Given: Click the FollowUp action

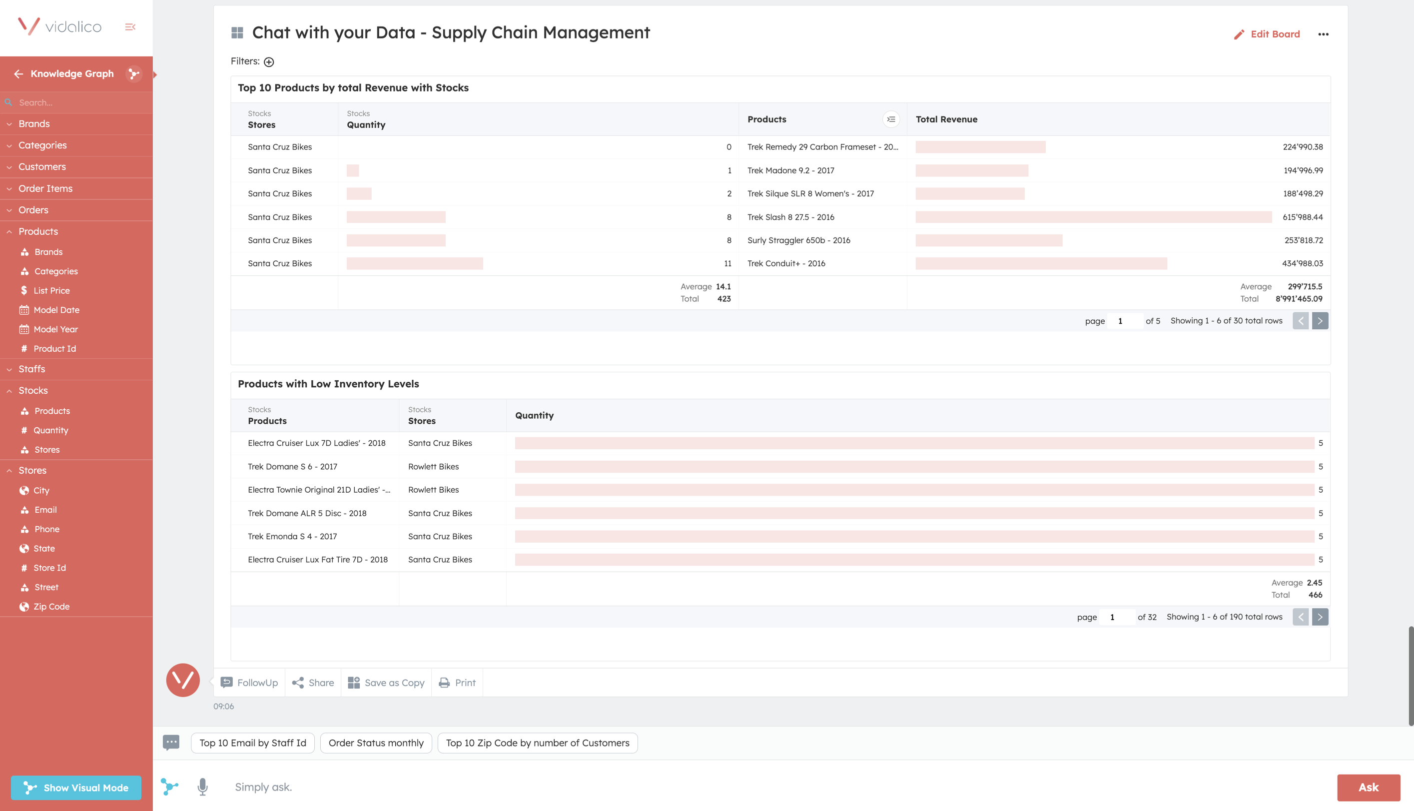Looking at the screenshot, I should [x=249, y=683].
